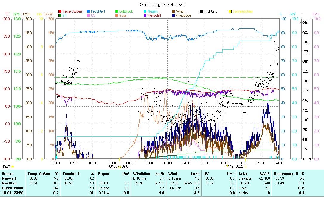Click the blue Feuchte 1 legend square
Viewport: 324px width, 197px height.
[x=88, y=12]
